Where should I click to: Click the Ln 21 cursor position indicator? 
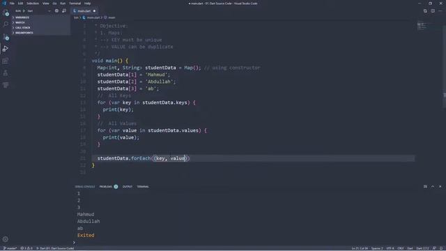click(x=360, y=248)
